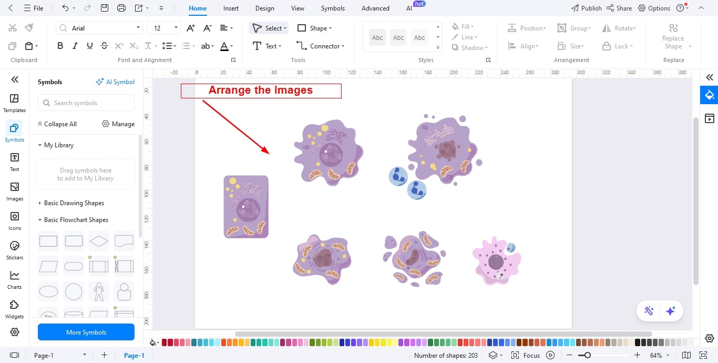Image resolution: width=718 pixels, height=363 pixels.
Task: Switch to the Advanced tab
Action: 375,8
